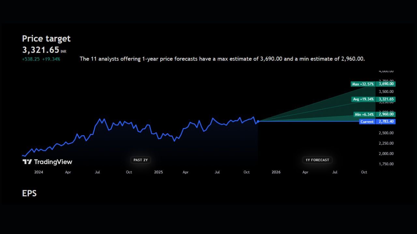Click the 2026 label on time axis
The height and width of the screenshot is (234, 417).
click(x=276, y=172)
